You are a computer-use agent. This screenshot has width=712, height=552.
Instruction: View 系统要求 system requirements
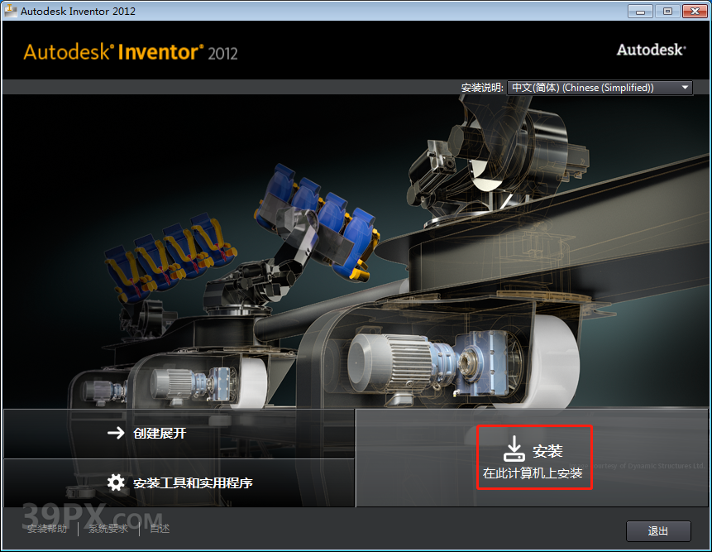pyautogui.click(x=108, y=529)
